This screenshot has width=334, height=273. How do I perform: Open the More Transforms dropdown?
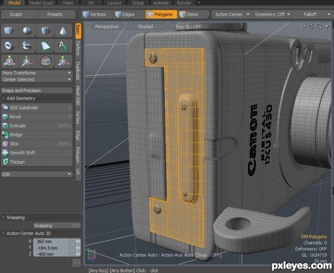click(37, 73)
